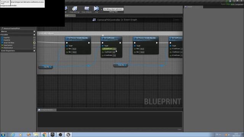Click execution output pin of second Max Min node
This screenshot has width=244, height=137.
[157, 43]
